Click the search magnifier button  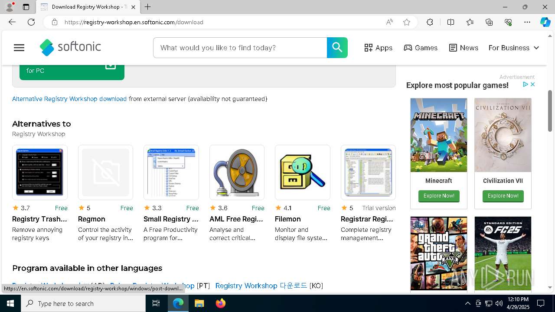click(x=337, y=48)
